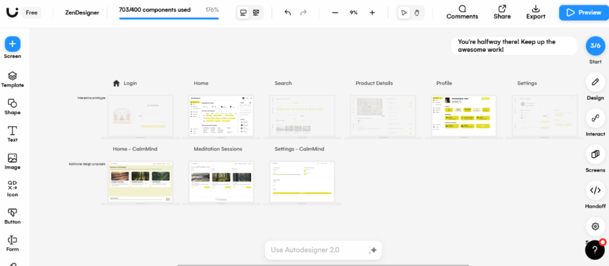Open the Template panel
Screen dimensions: 609x266
coord(12,80)
